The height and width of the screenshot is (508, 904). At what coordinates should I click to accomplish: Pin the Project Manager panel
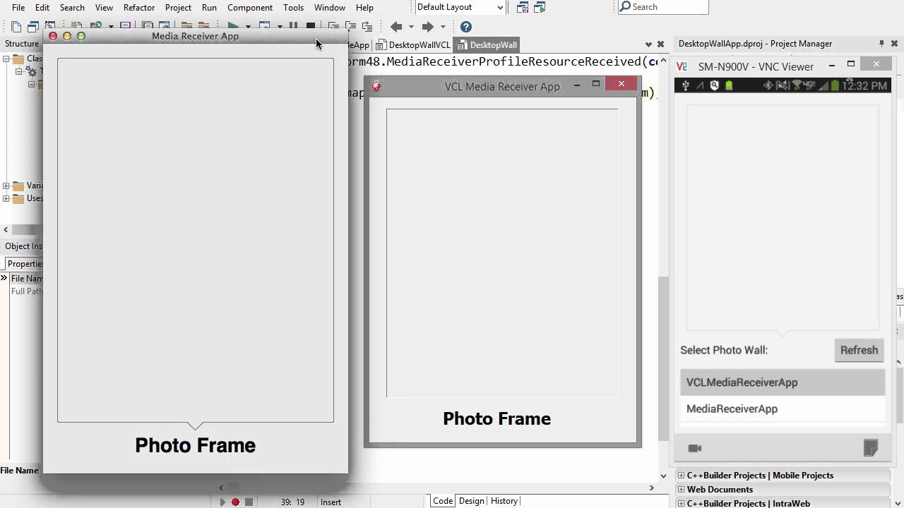click(x=881, y=44)
